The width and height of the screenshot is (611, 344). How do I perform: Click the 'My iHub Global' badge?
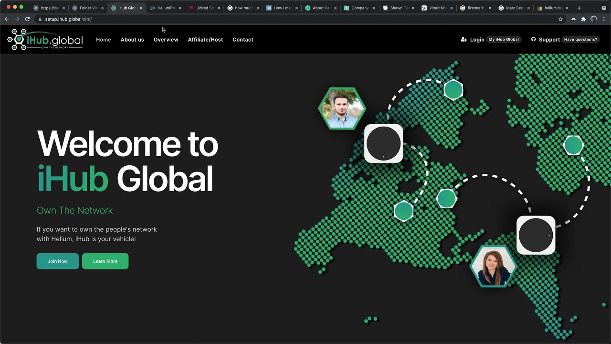(x=504, y=40)
